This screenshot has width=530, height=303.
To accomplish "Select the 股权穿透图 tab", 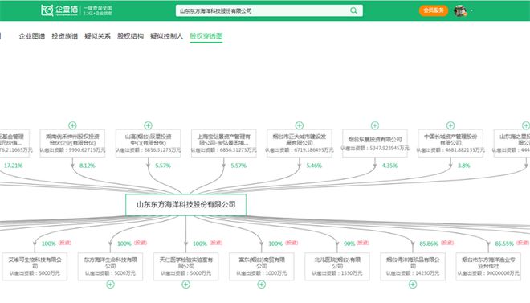I will pos(206,36).
